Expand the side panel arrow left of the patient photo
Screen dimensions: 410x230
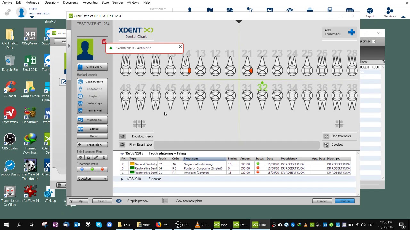point(69,46)
